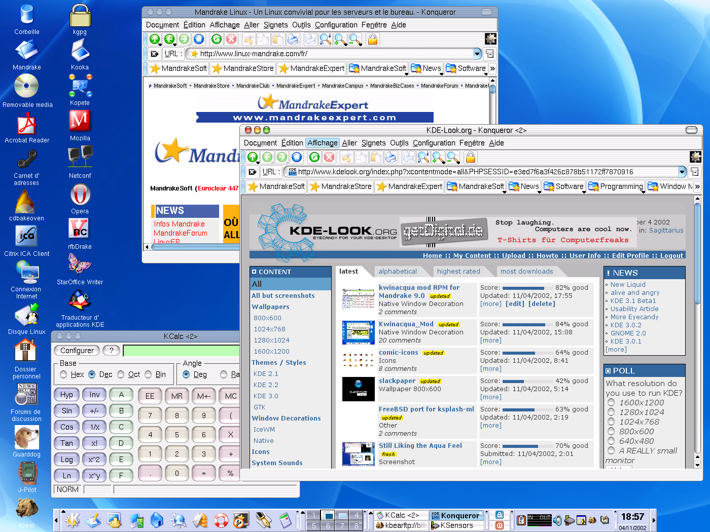Print from the Mandrake Linux Konqueror window

click(293, 39)
